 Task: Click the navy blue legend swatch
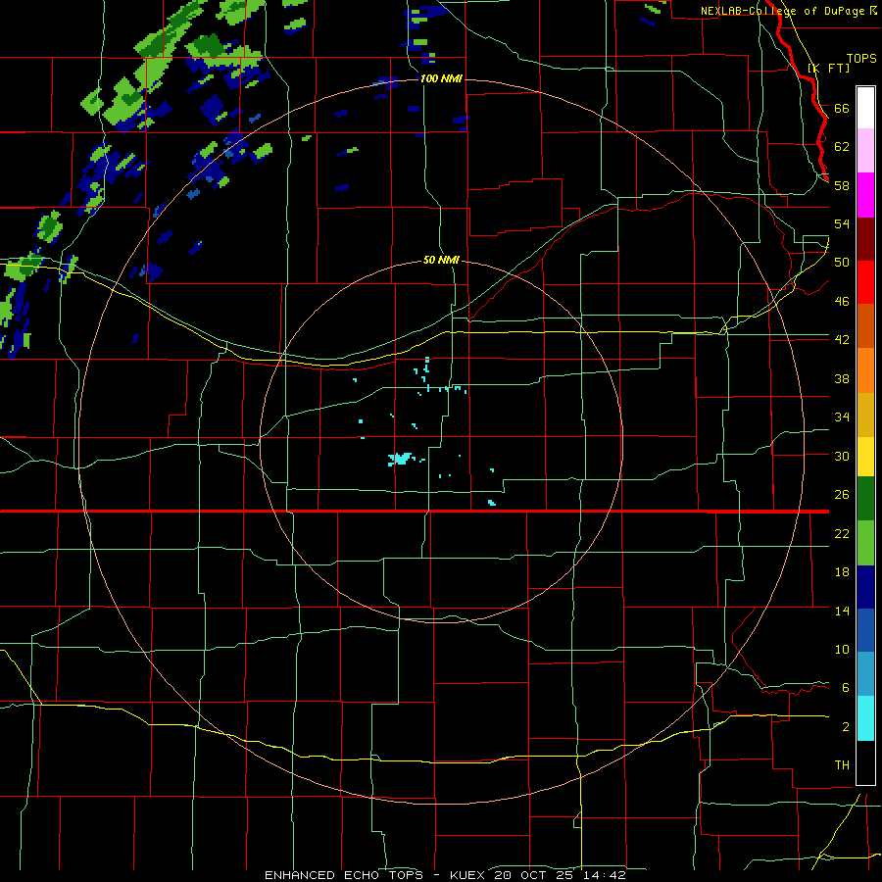pyautogui.click(x=865, y=587)
